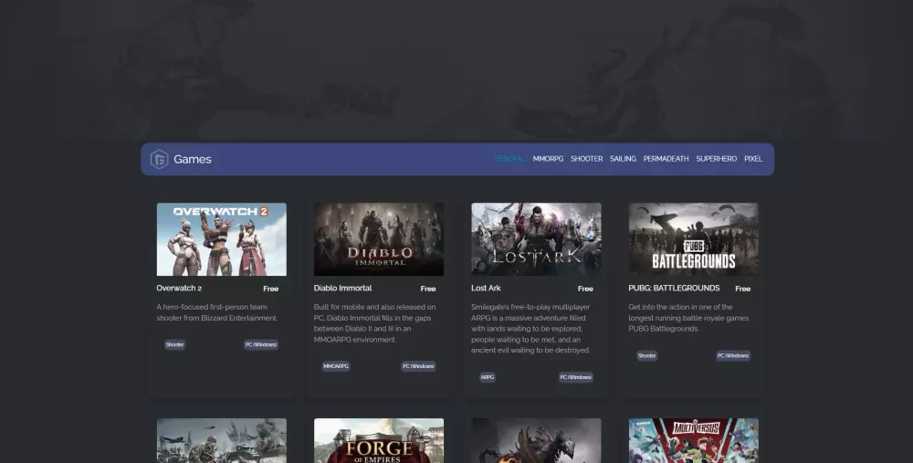Open the Forge of Empires thumbnail
The image size is (913, 463).
click(x=379, y=440)
